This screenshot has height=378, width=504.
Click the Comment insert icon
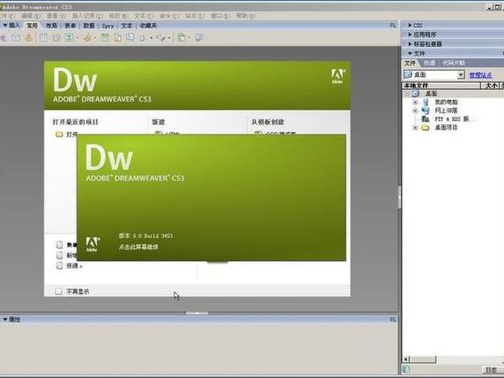point(130,37)
